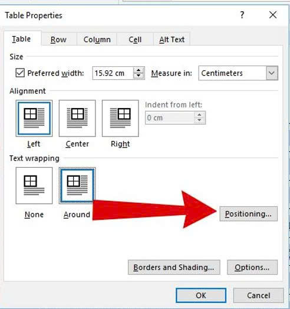290x309 pixels.
Task: Confirm with the OK button
Action: (x=201, y=295)
